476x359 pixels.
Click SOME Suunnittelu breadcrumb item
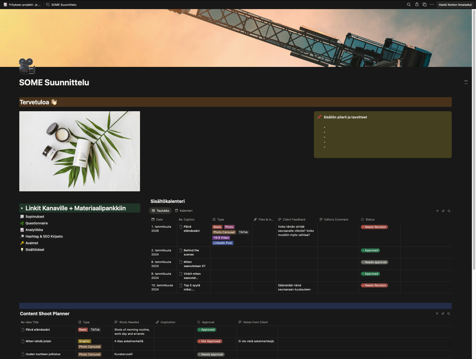tap(61, 5)
